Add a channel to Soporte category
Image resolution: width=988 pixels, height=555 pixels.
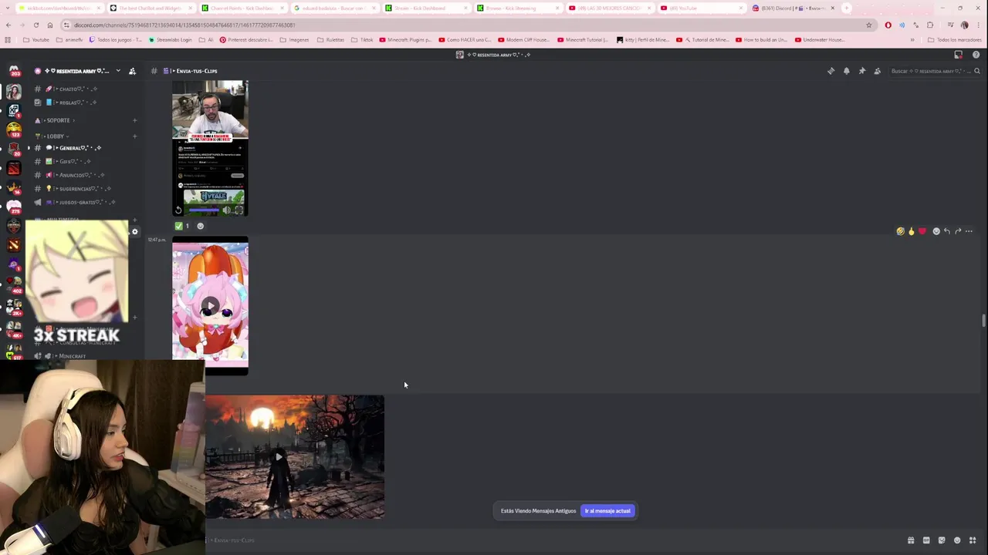(134, 120)
